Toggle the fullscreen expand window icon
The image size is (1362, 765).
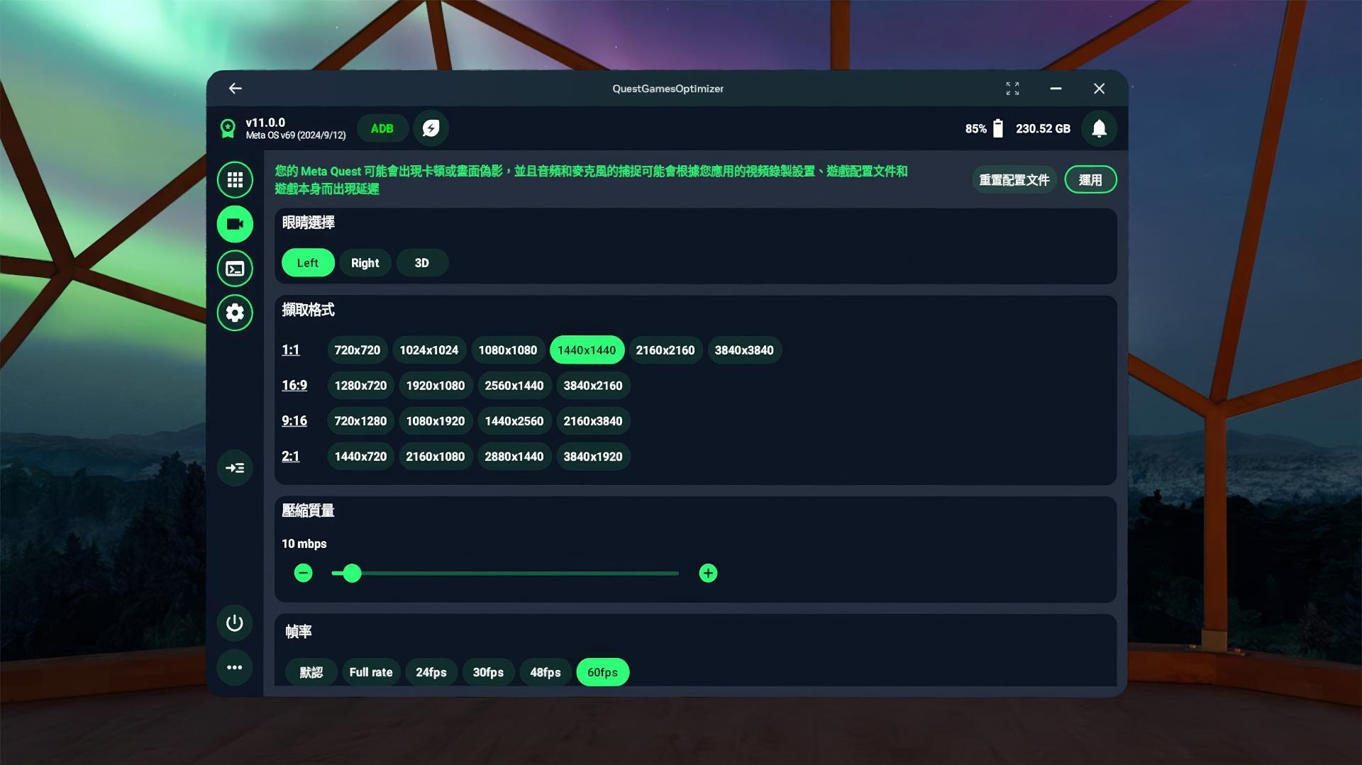click(1012, 89)
